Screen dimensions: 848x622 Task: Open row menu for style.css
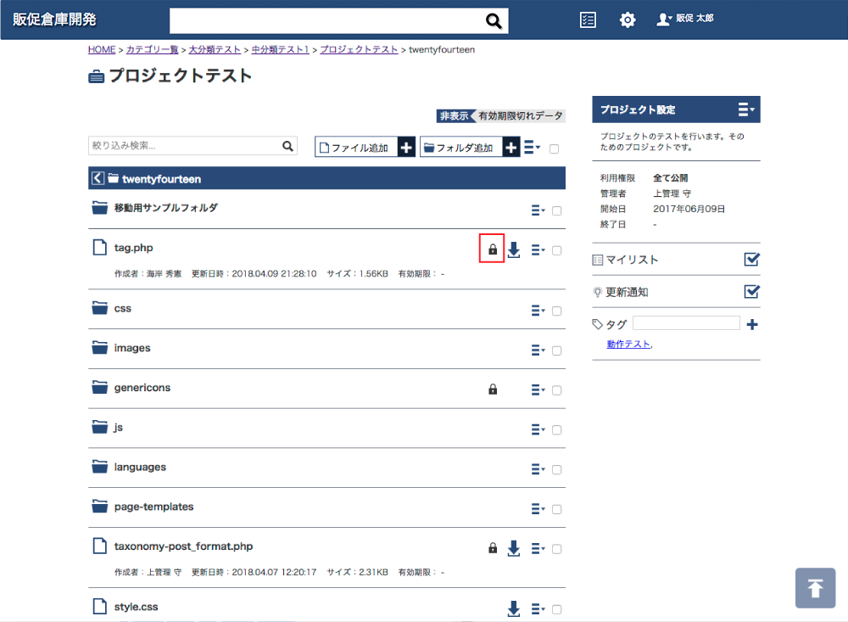click(538, 609)
